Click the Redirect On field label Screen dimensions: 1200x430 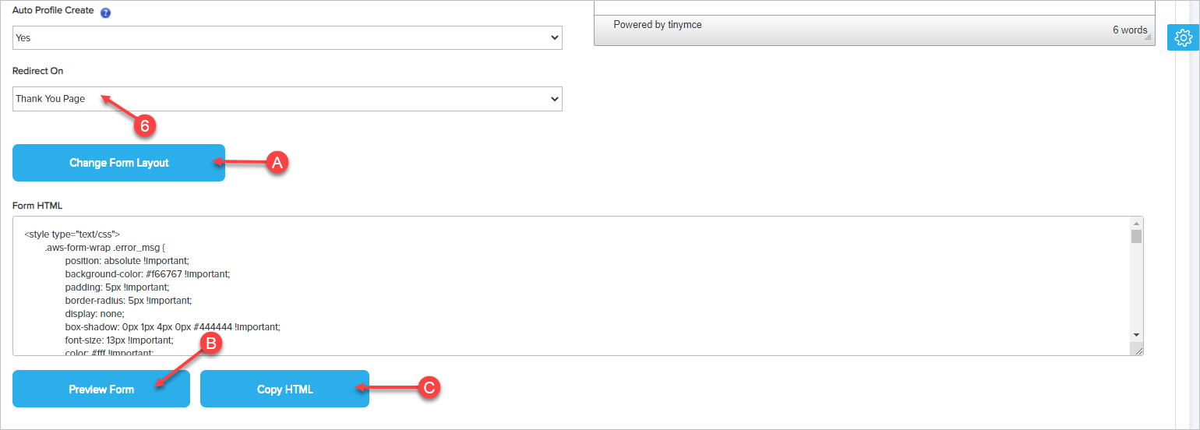coord(38,71)
